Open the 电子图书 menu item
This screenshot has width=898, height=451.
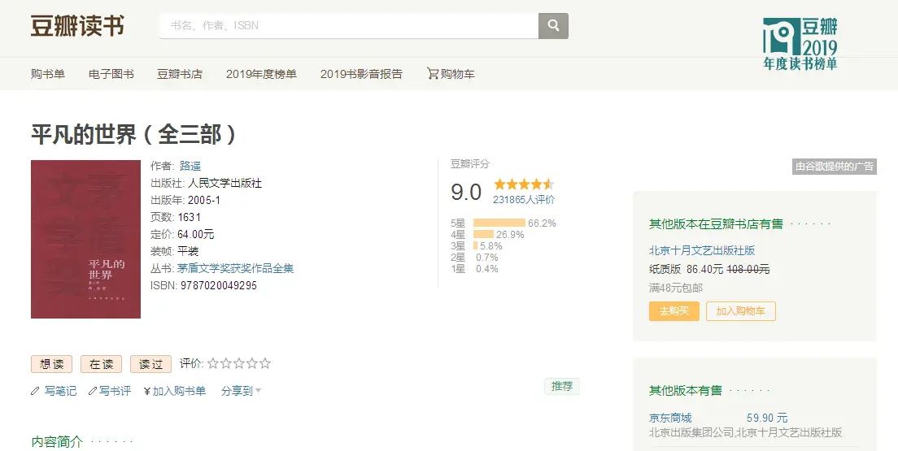(x=111, y=74)
